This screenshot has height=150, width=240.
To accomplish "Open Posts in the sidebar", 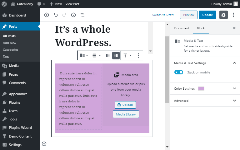I will pyautogui.click(x=20, y=26).
